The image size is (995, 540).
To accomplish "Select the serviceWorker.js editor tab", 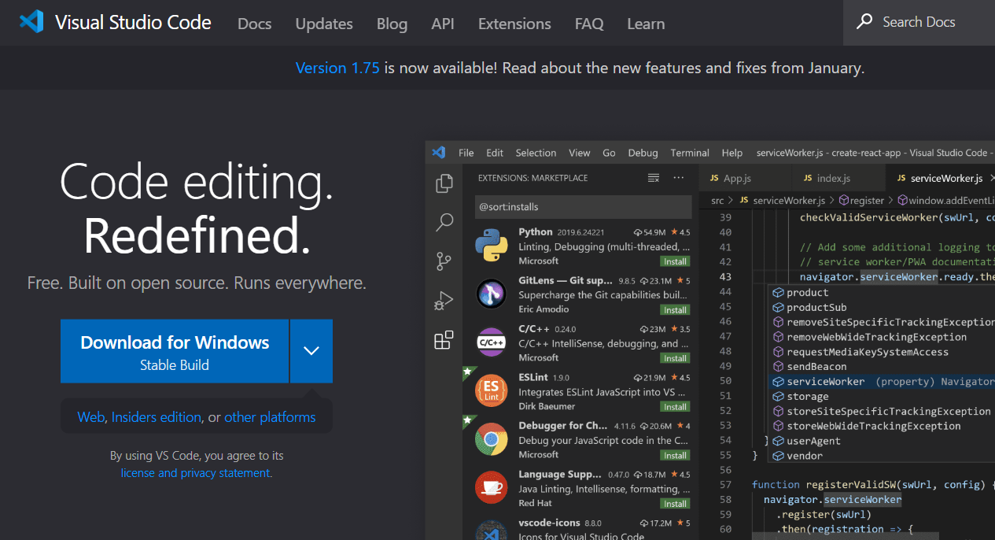I will (940, 178).
